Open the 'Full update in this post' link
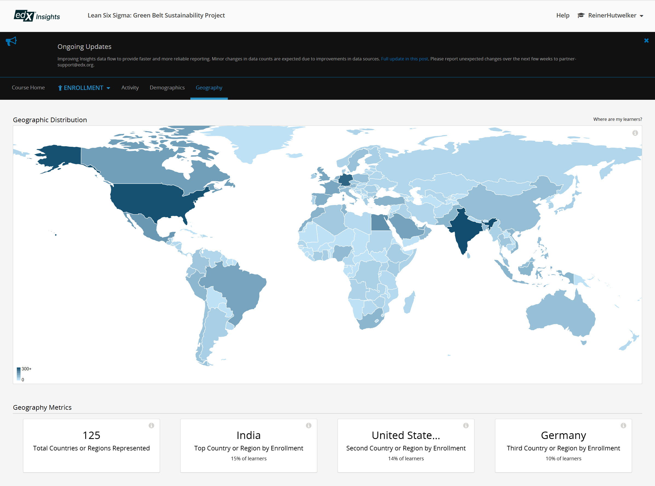The height and width of the screenshot is (486, 655). 404,59
